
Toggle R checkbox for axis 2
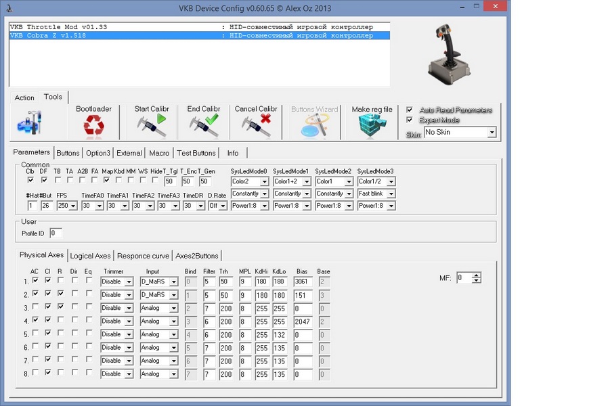point(60,293)
